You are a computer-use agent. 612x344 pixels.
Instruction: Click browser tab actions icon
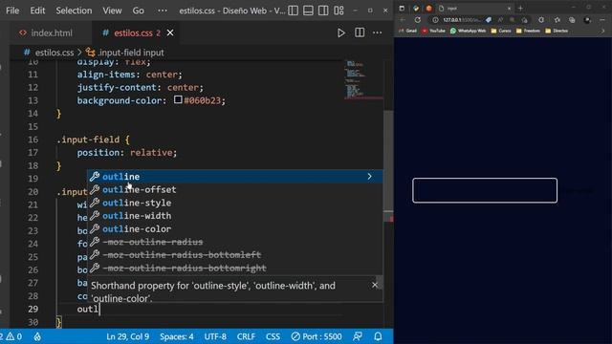click(x=402, y=9)
